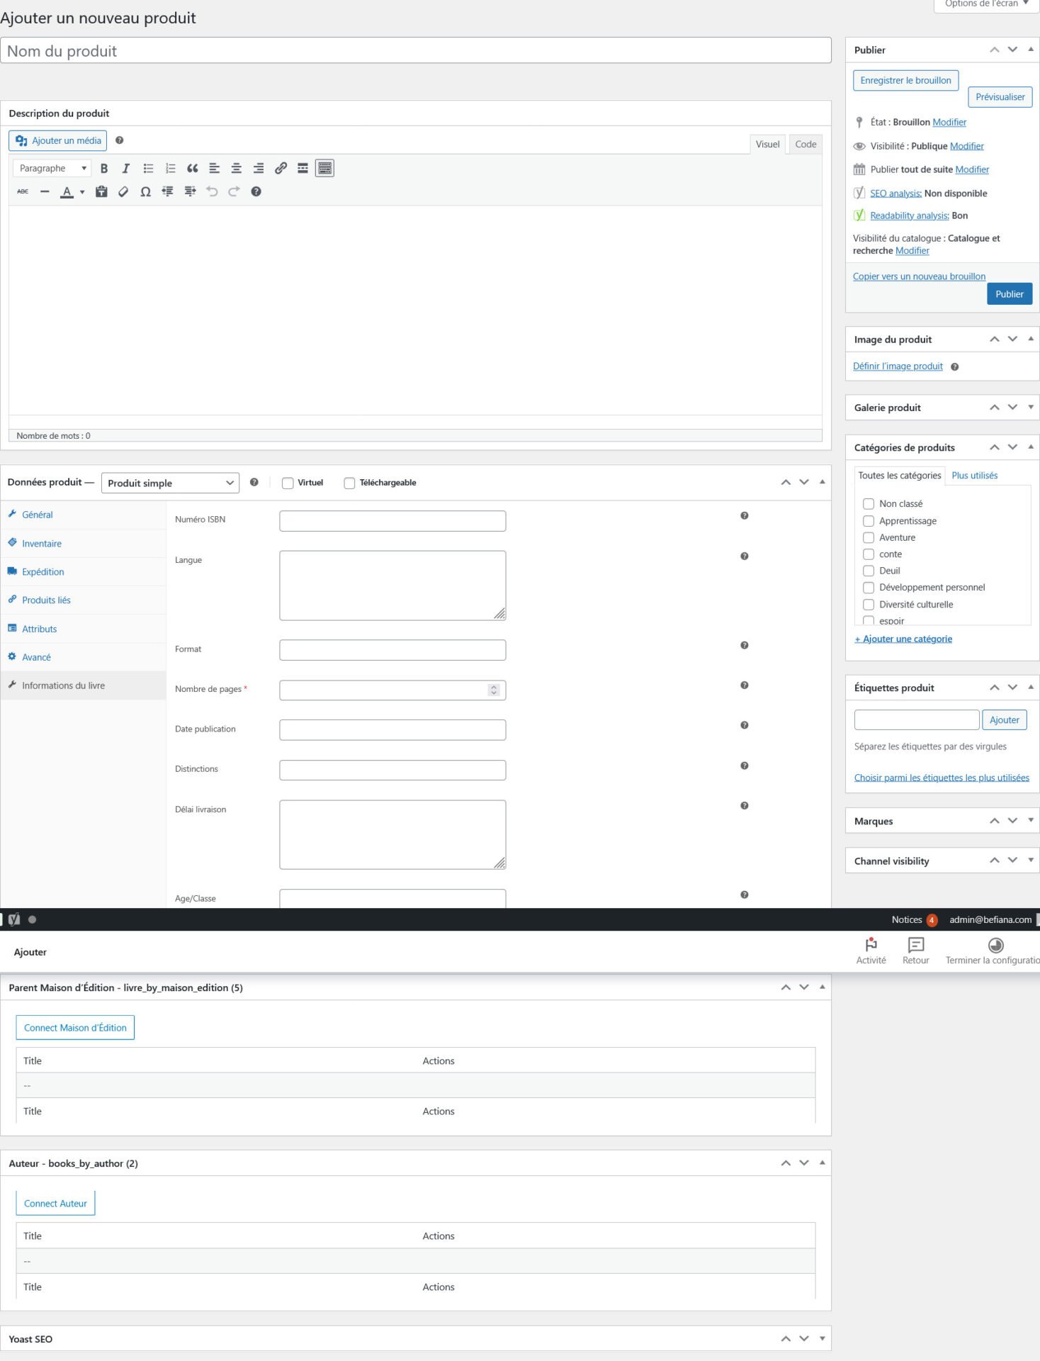Toggle bold formatting in editor toolbar
The image size is (1040, 1361).
tap(104, 168)
